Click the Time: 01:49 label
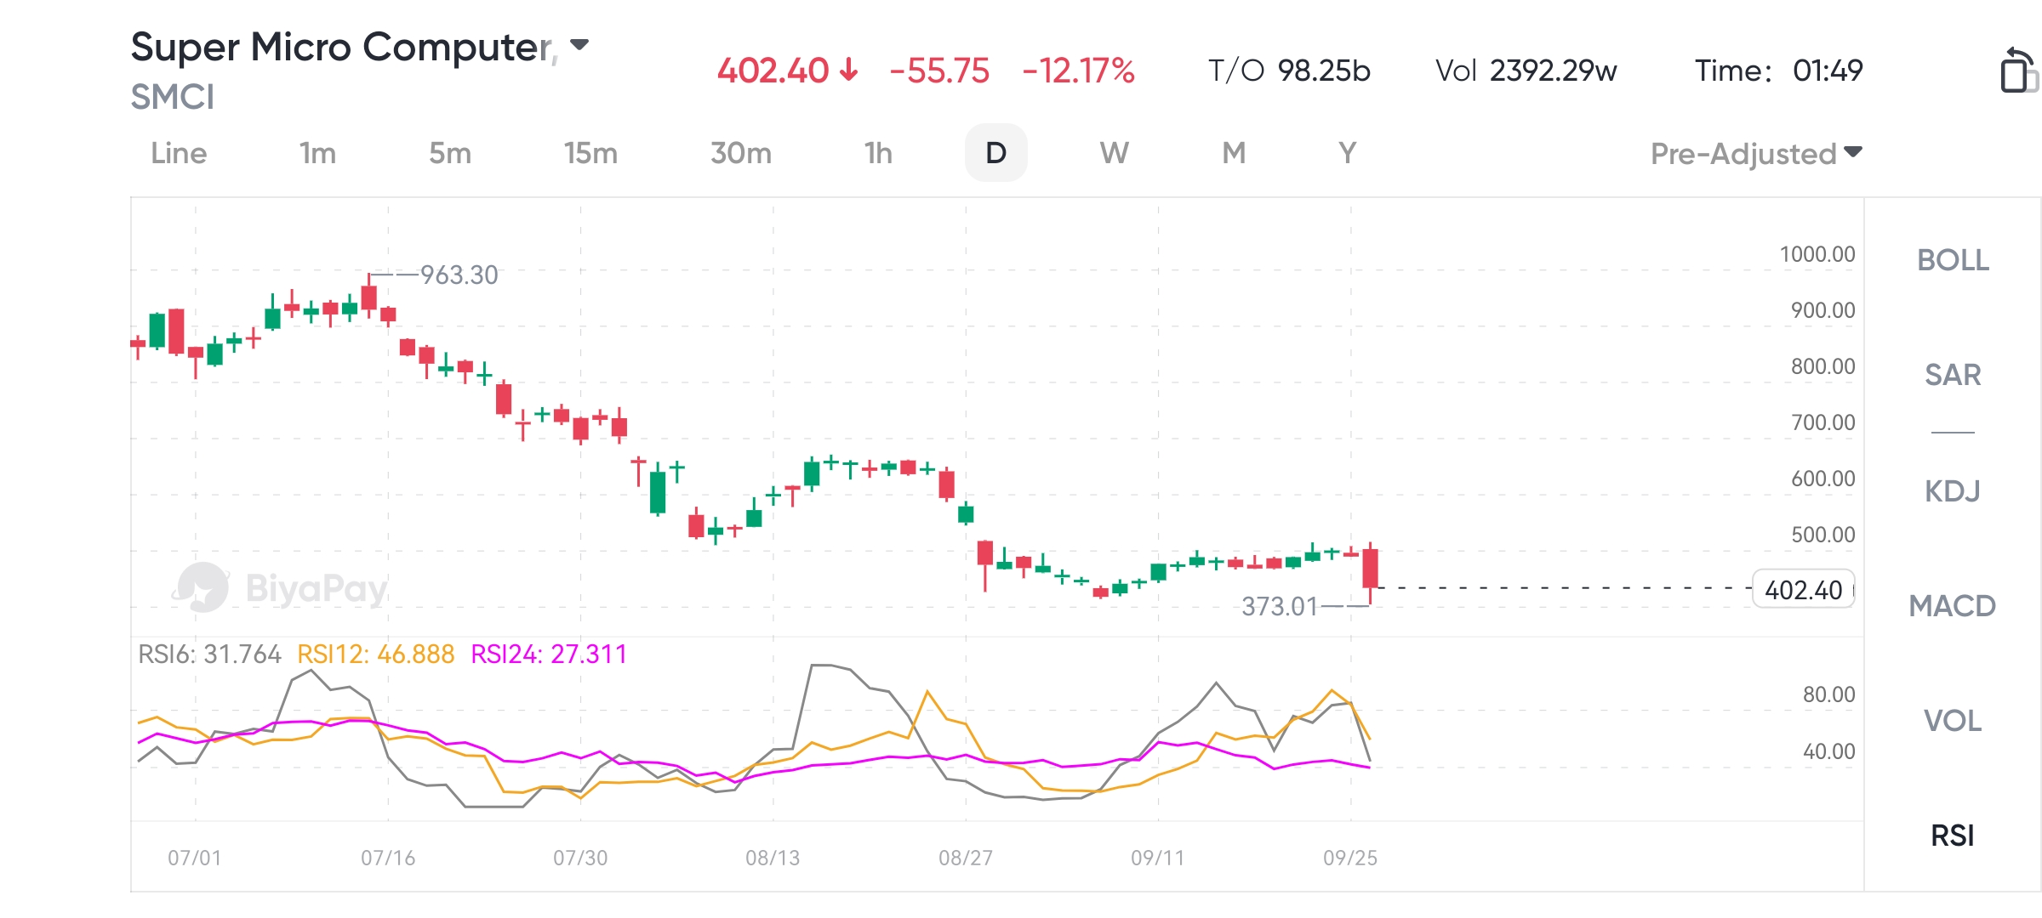The height and width of the screenshot is (918, 2042). coord(1778,71)
